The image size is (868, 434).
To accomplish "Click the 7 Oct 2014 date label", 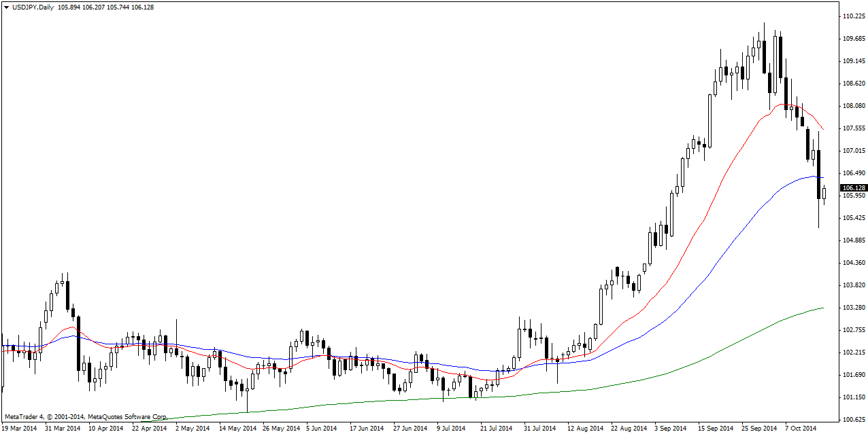I will coord(799,429).
